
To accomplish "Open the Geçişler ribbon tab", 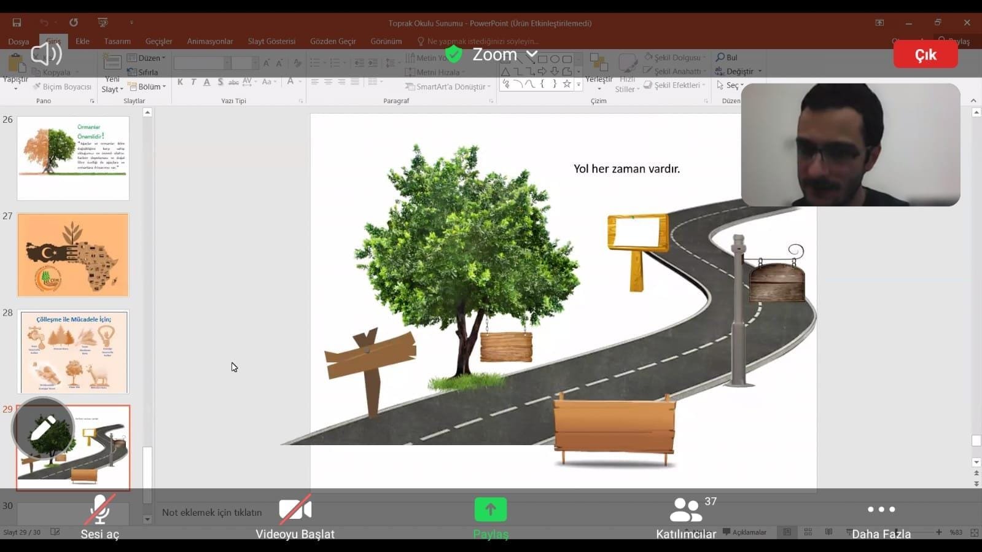I will click(x=158, y=41).
